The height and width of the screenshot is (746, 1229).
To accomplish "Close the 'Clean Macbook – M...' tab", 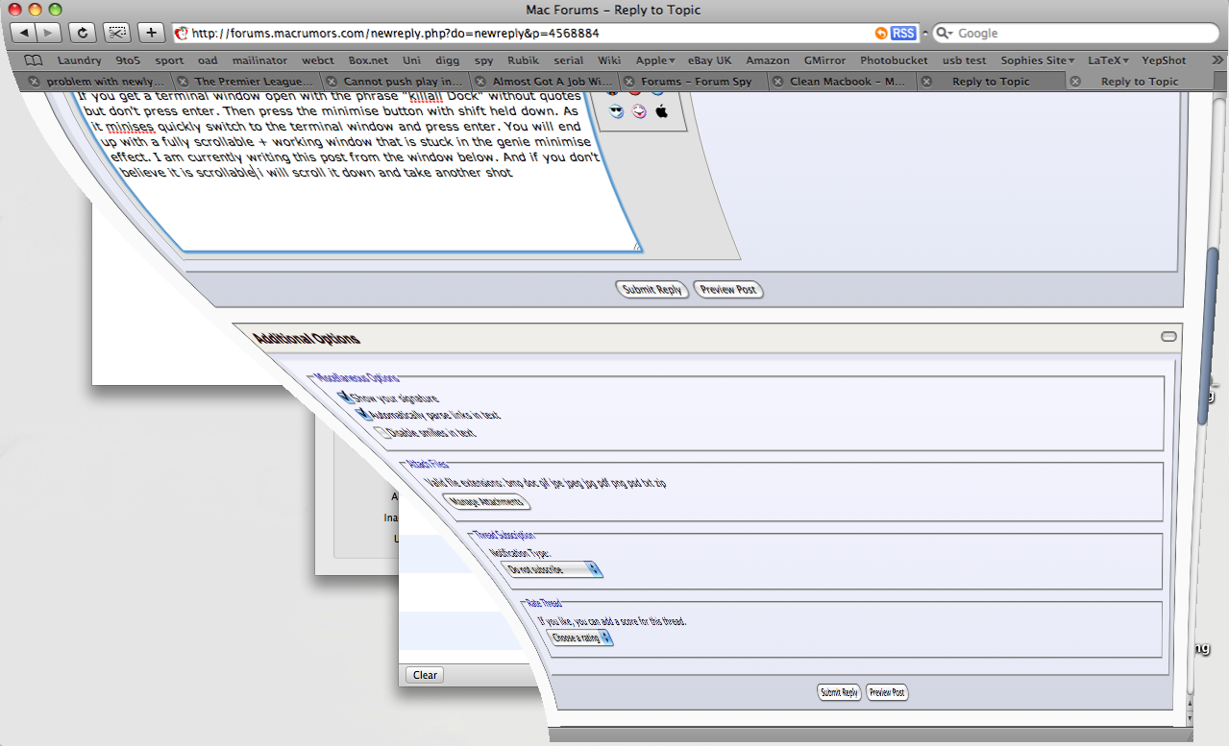I will point(778,82).
